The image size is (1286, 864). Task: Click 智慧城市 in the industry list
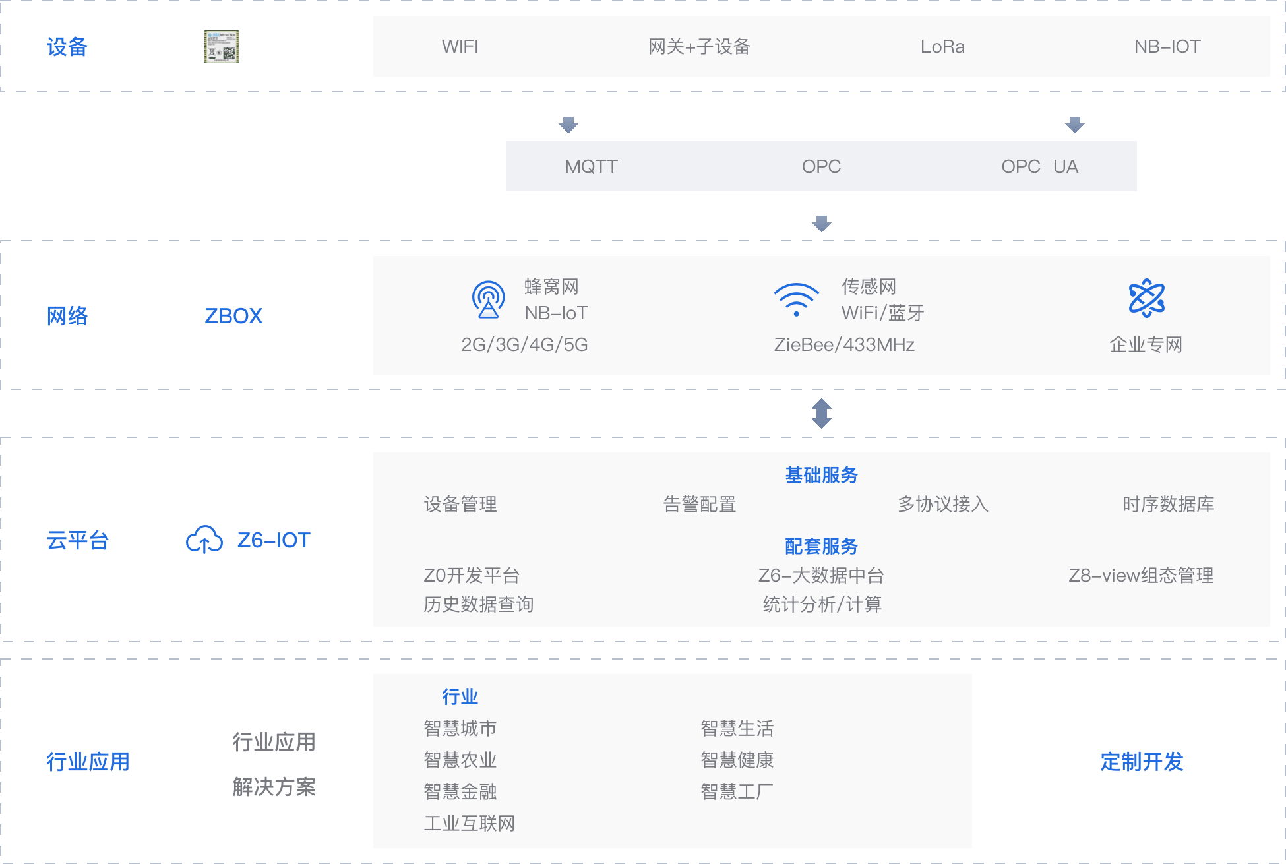point(460,728)
